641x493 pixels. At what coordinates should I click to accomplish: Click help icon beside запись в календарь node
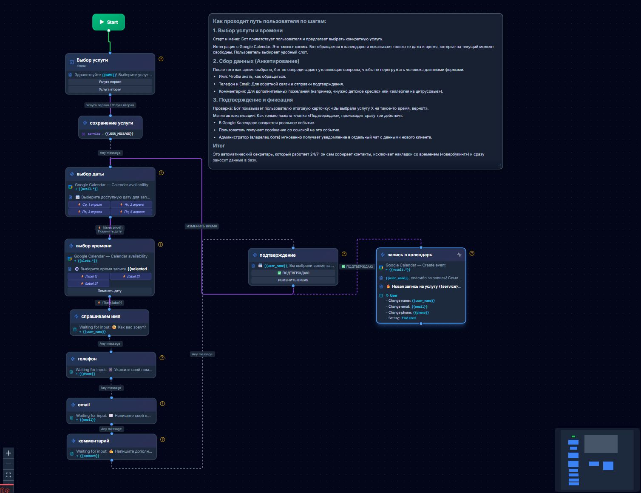point(472,254)
